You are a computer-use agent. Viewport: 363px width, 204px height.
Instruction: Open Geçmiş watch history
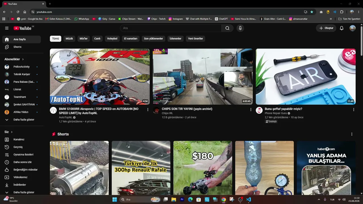22,147
